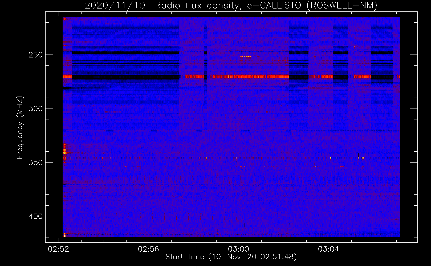Click the 400 frequency tick label

tap(36, 217)
